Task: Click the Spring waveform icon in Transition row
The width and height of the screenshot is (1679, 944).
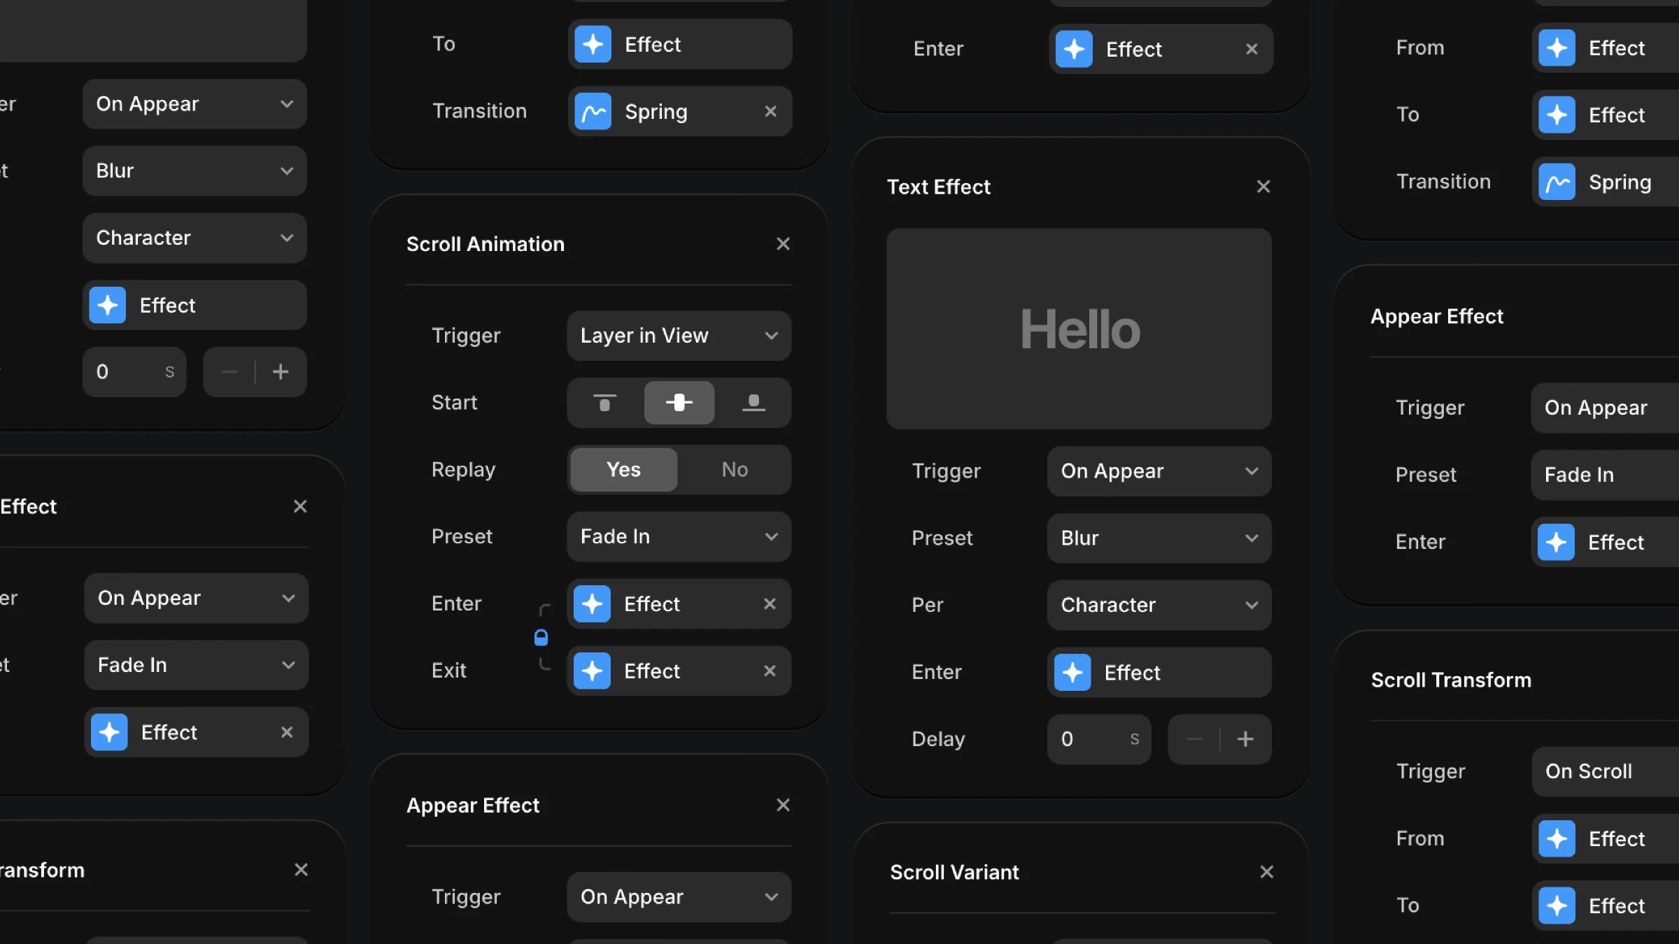Action: pyautogui.click(x=593, y=111)
